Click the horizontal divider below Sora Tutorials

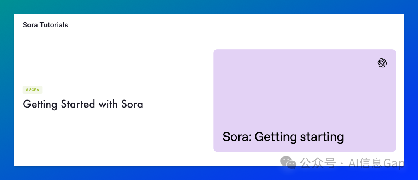209,36
